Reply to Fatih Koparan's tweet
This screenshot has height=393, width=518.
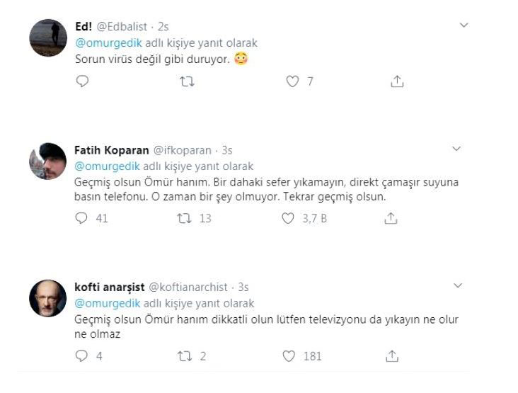point(82,219)
